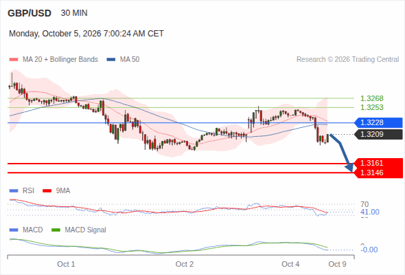Click the MACD Signal legend label
Screen dimensions: 405x275
[85, 230]
